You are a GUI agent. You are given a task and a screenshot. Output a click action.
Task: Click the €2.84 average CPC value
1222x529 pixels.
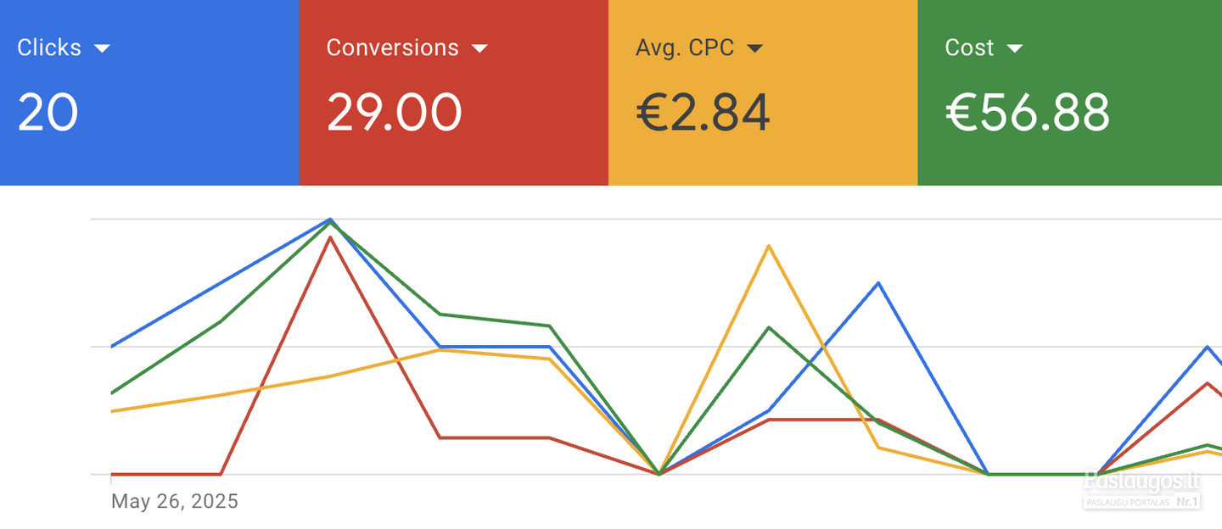coord(703,113)
